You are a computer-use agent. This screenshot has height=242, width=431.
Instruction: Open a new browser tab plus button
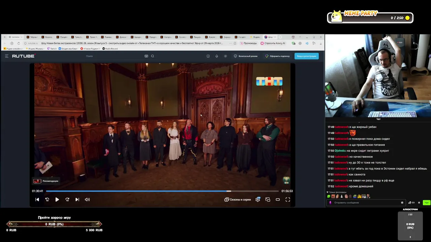click(280, 37)
